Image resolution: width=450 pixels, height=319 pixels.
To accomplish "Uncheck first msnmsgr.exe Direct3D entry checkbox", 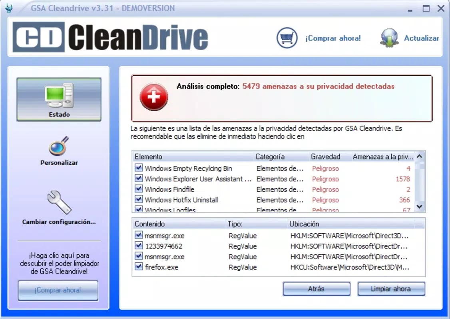I will [x=139, y=235].
